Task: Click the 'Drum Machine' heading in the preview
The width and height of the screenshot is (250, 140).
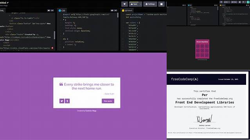Action: [x=202, y=42]
